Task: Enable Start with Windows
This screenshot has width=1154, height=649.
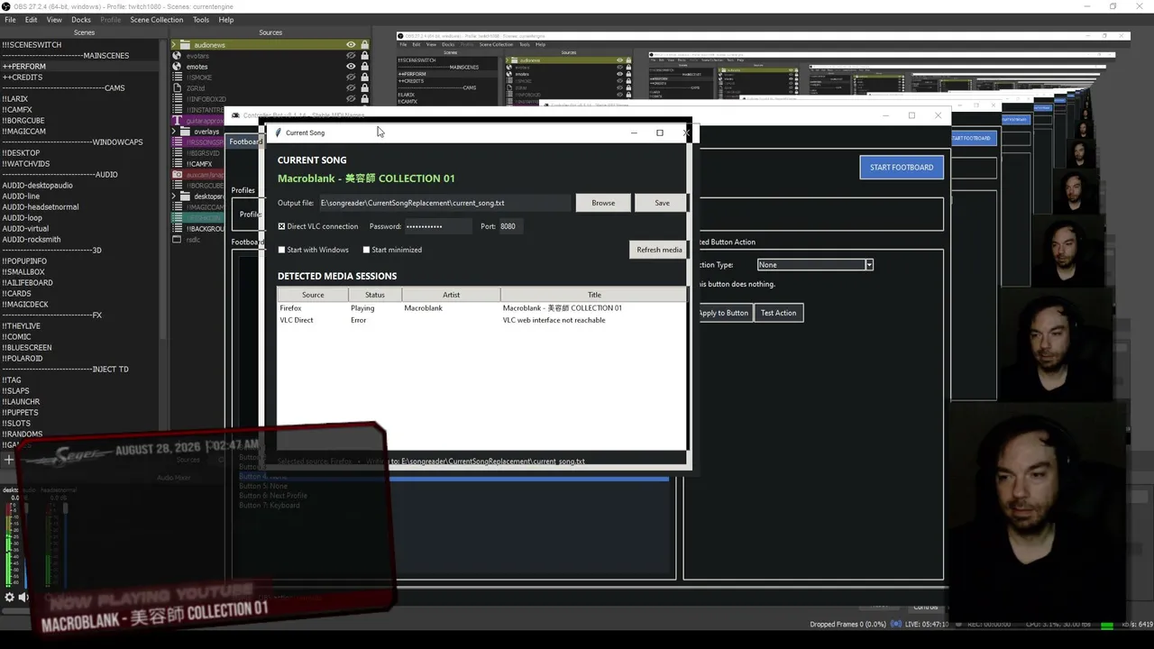Action: (x=281, y=250)
